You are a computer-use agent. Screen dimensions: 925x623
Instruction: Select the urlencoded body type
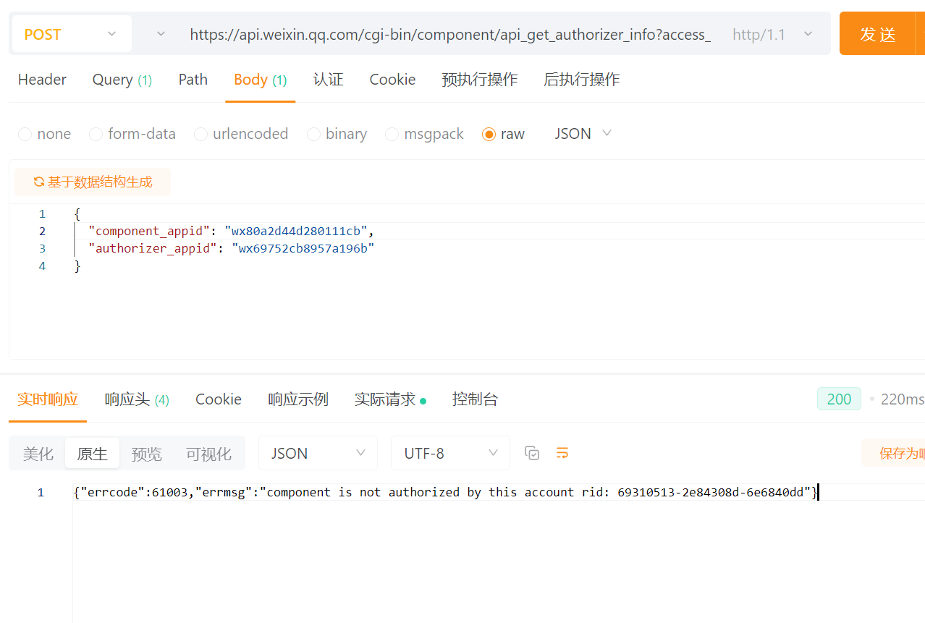[x=241, y=134]
